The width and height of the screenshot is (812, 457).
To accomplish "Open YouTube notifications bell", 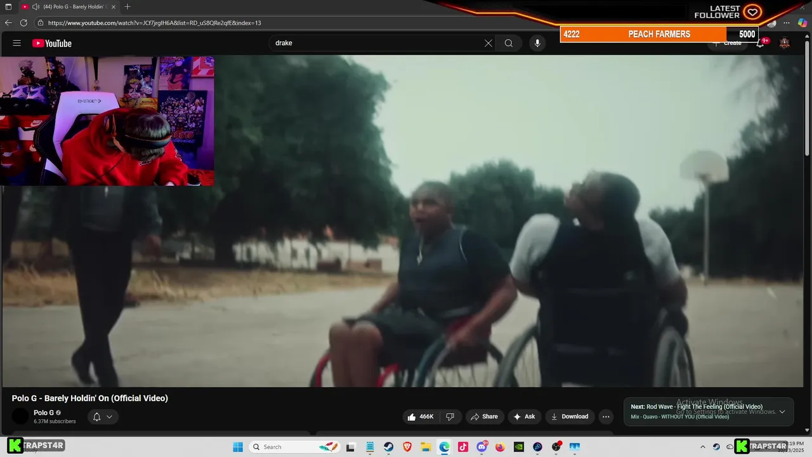I will pyautogui.click(x=760, y=43).
